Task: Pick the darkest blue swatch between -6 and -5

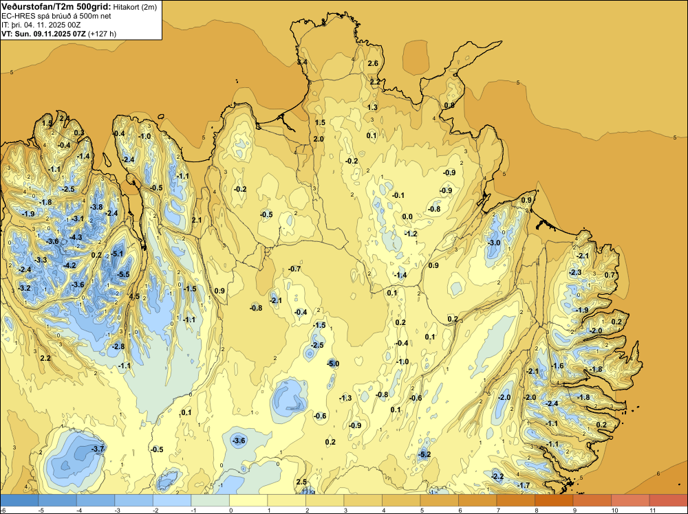Action: pos(19,500)
